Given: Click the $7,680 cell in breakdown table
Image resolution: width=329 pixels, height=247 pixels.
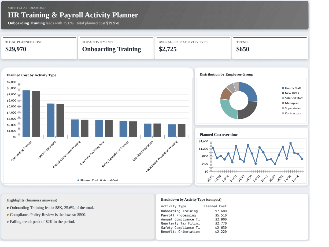Looking at the screenshot, I should (x=221, y=211).
